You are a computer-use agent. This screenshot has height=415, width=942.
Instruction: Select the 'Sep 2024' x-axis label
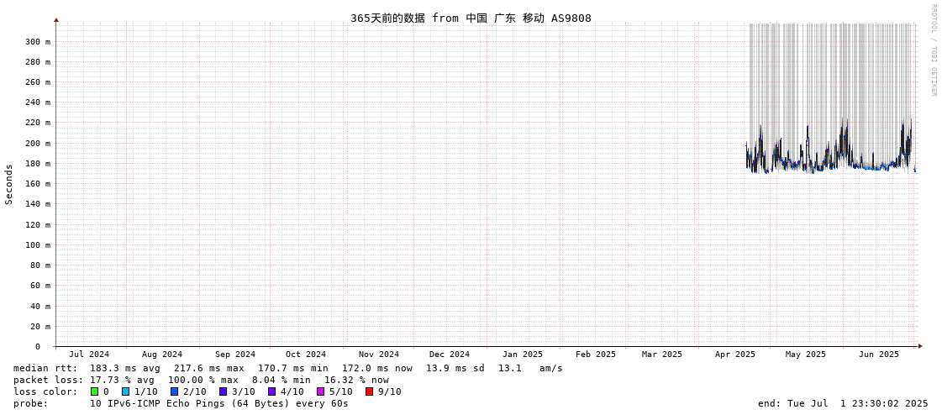click(x=235, y=355)
